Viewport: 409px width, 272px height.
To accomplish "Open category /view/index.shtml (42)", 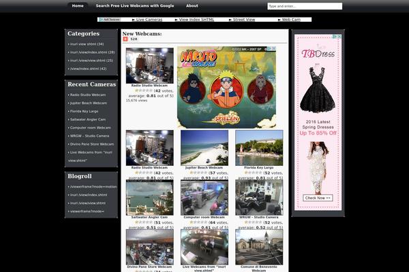I will coord(88,69).
